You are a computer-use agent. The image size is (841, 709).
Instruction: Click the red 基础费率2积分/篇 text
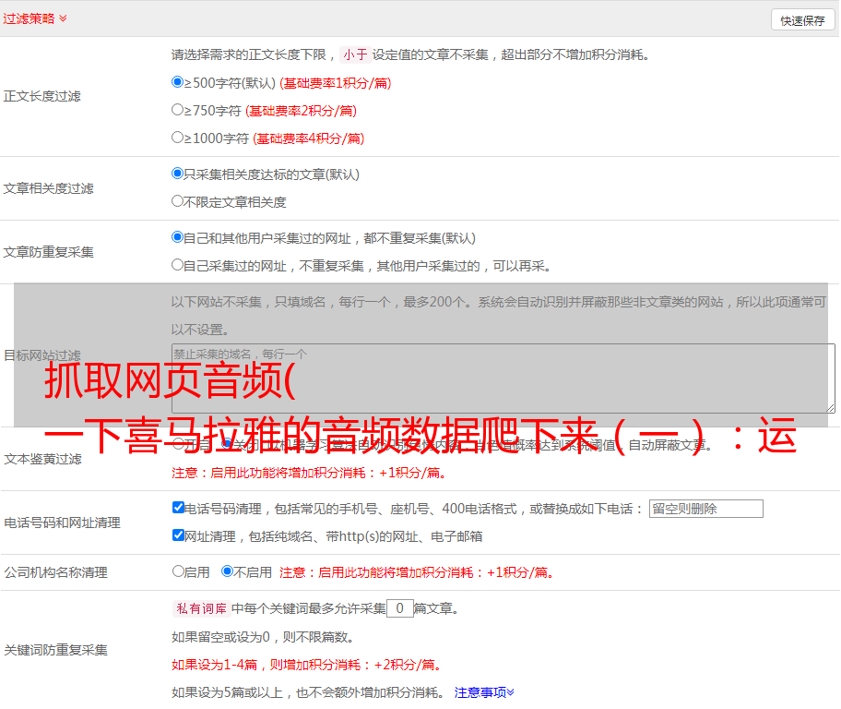(301, 111)
